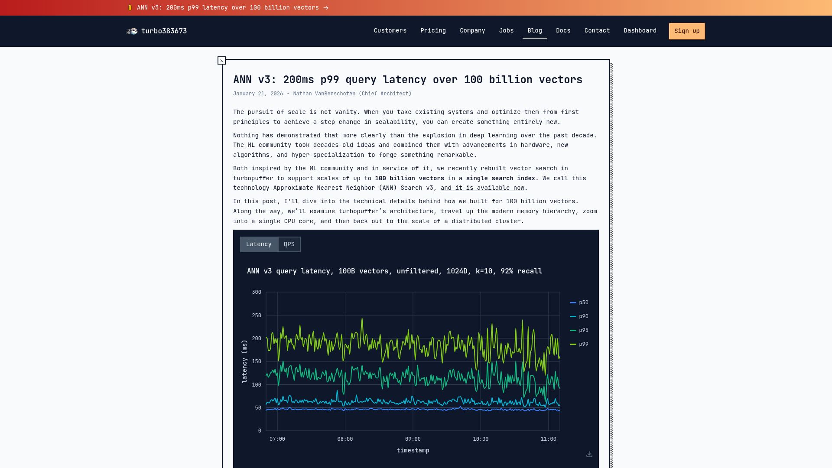Switch chart to the Latency tab
Viewport: 832px width, 468px height.
259,244
